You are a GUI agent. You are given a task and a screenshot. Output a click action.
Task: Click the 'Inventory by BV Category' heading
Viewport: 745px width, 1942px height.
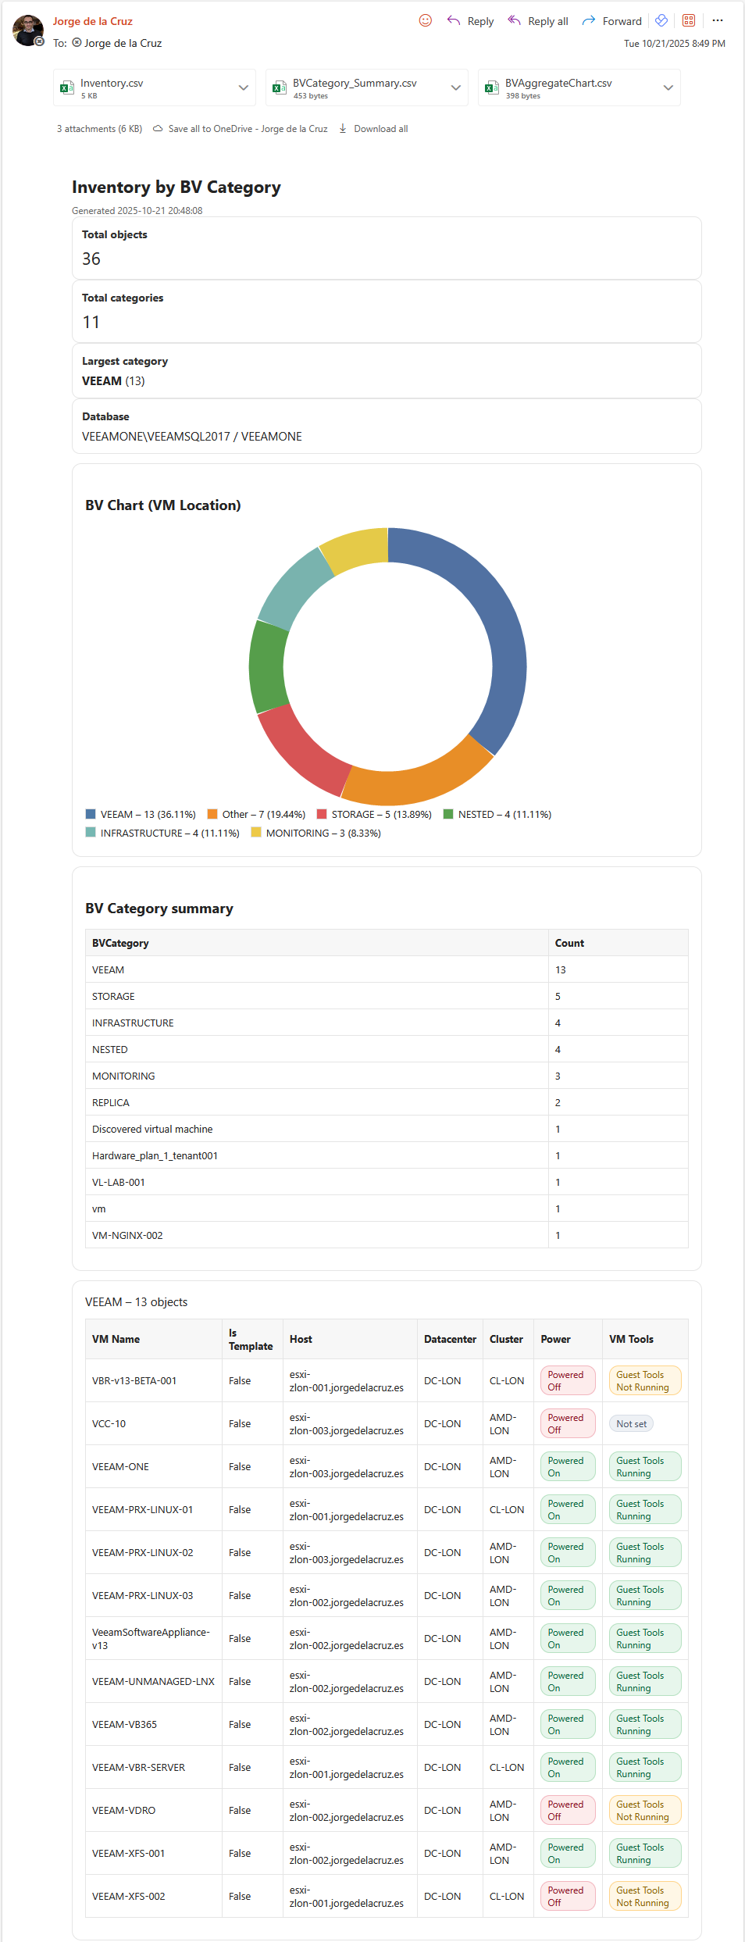click(x=176, y=187)
